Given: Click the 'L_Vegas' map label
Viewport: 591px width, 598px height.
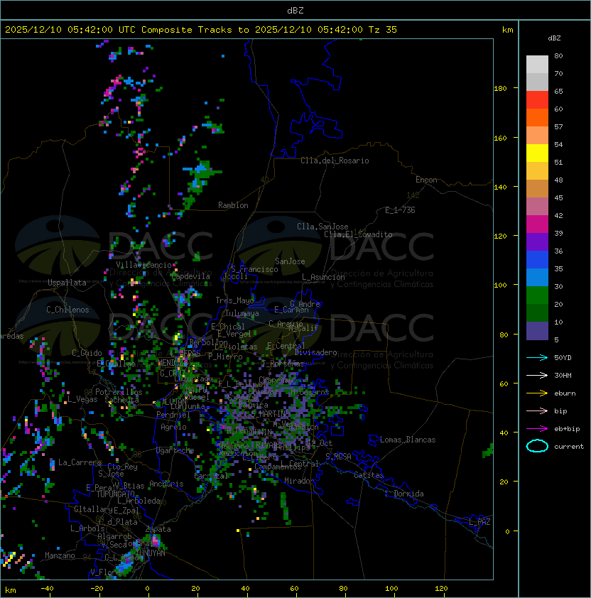Looking at the screenshot, I should pos(82,399).
